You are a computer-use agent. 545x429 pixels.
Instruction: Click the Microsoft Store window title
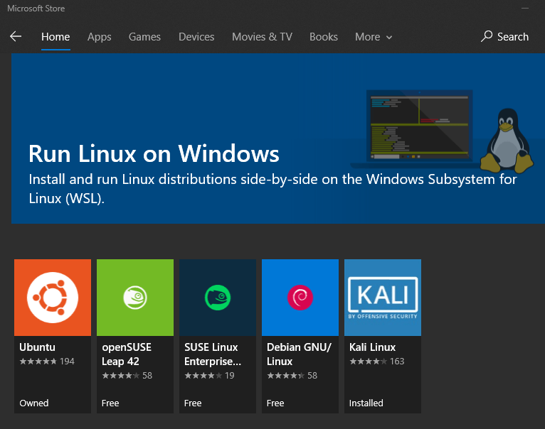point(36,9)
